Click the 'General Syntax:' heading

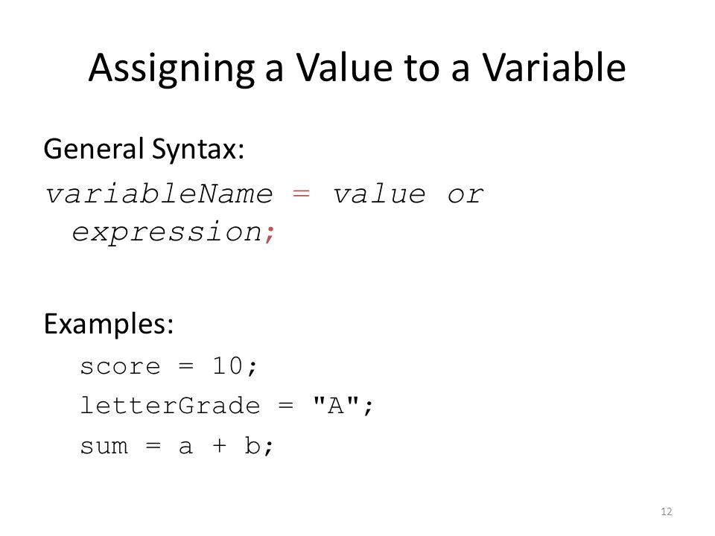(144, 150)
